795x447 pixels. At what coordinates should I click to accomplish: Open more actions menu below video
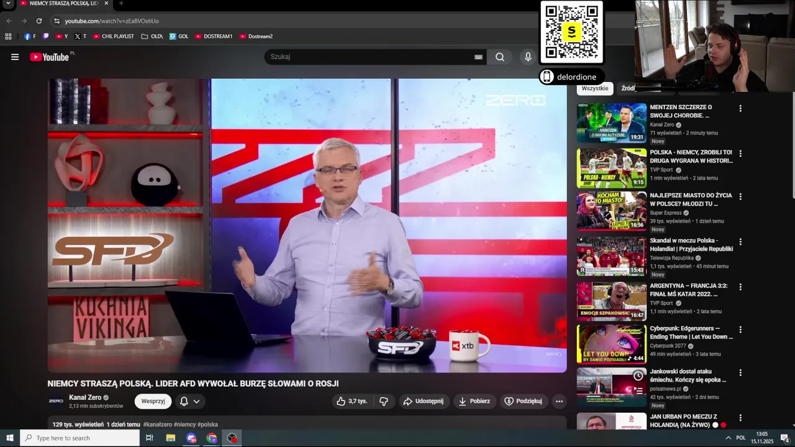tap(559, 401)
